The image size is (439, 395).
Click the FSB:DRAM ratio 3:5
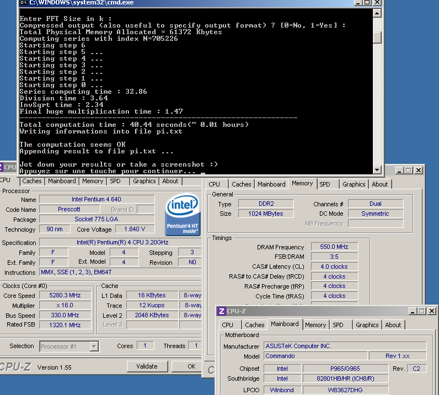(x=334, y=257)
